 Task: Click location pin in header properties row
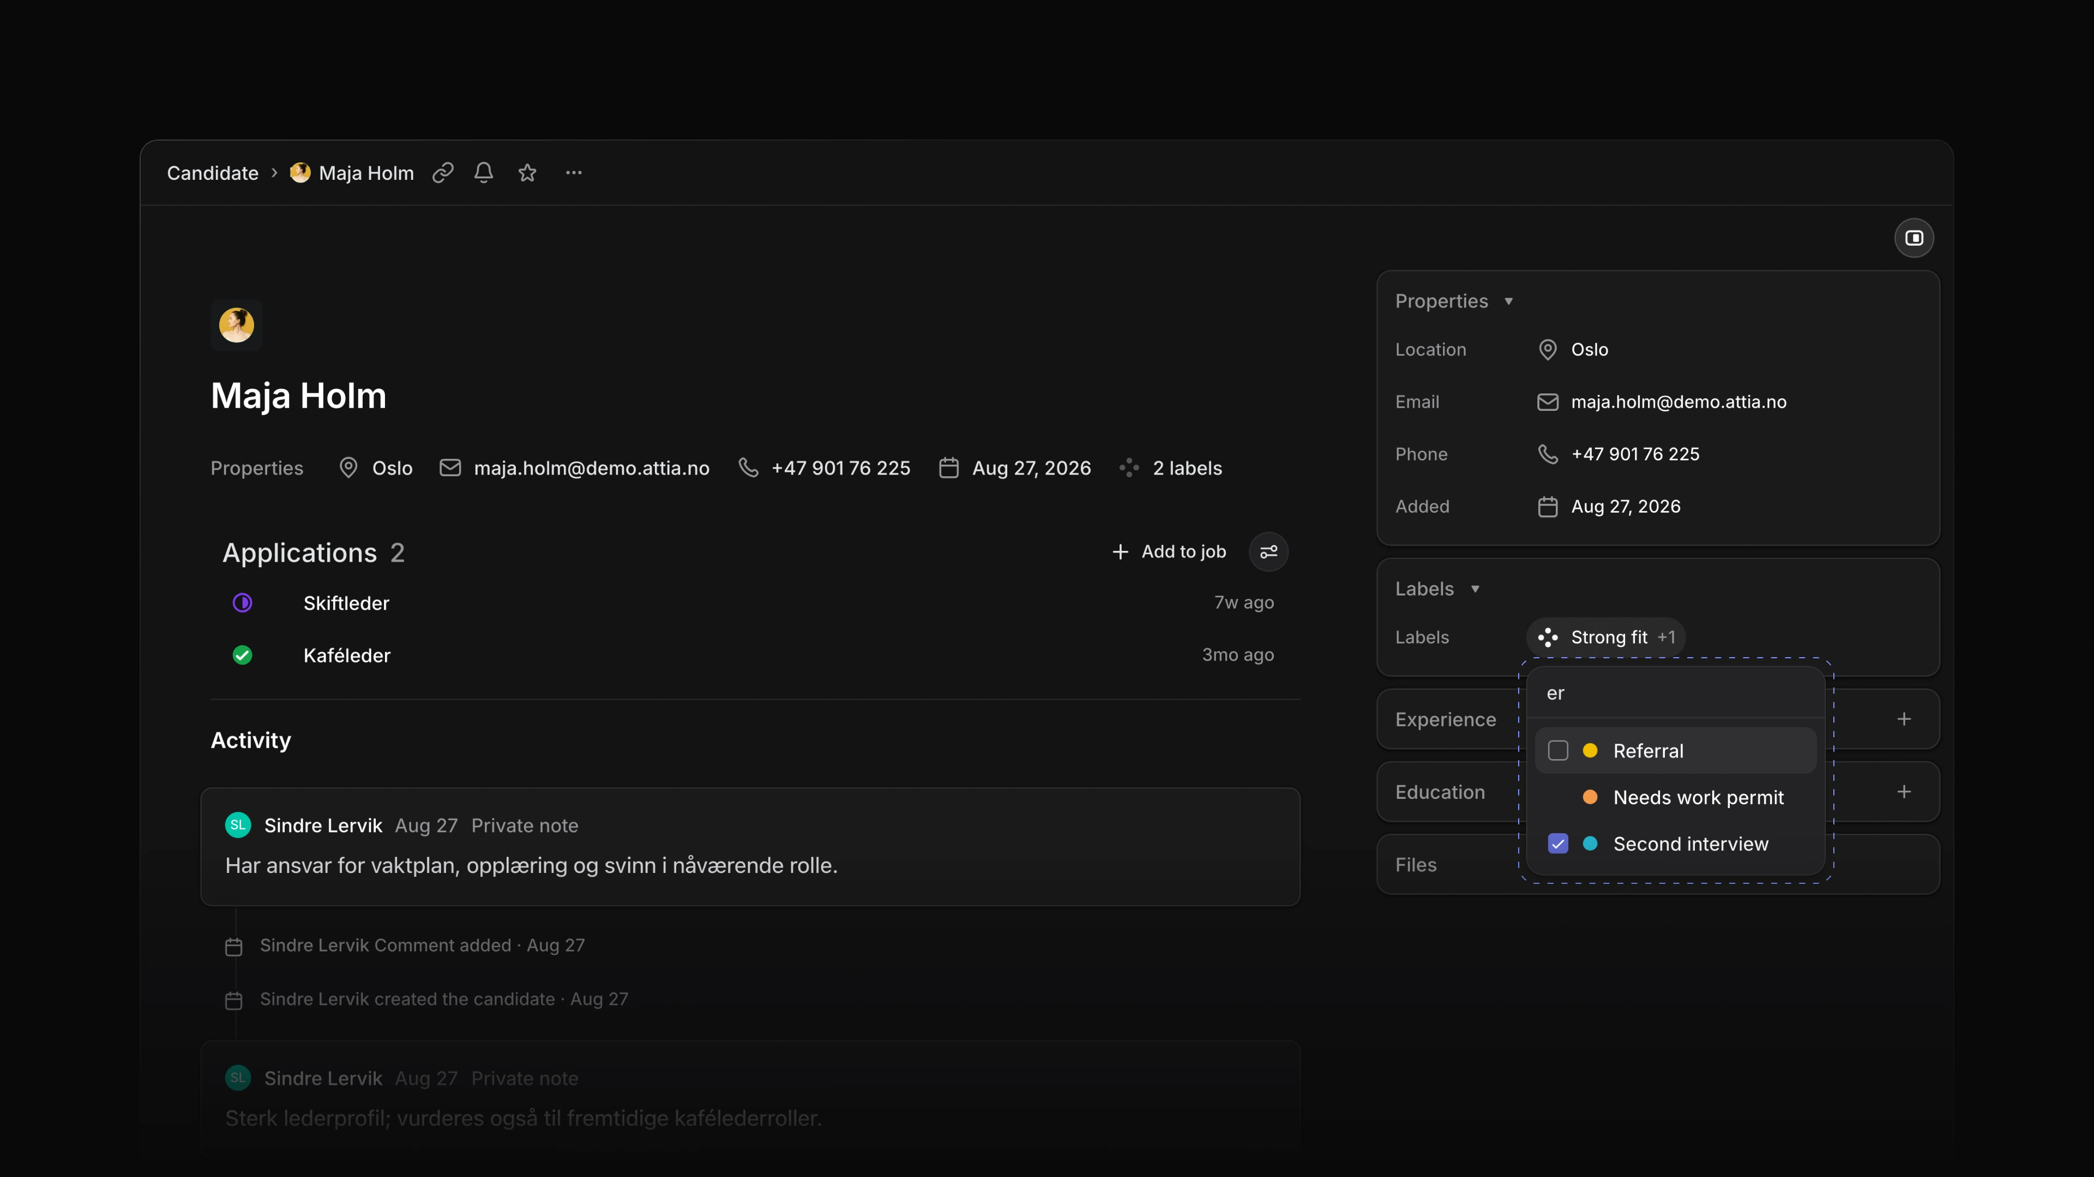pyautogui.click(x=349, y=468)
